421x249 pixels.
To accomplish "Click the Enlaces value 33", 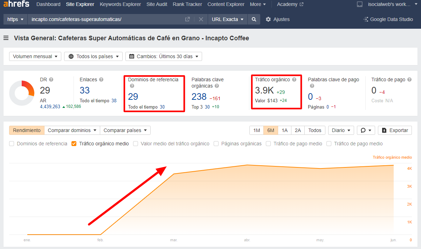I will point(85,90).
